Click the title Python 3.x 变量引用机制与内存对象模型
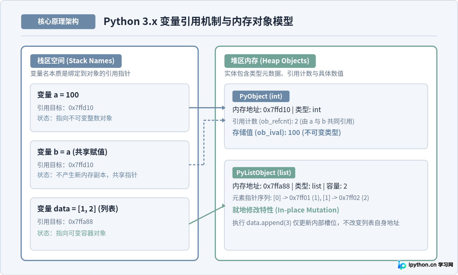 point(198,21)
